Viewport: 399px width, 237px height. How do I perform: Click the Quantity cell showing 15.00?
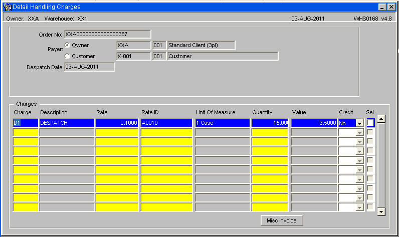(270, 123)
